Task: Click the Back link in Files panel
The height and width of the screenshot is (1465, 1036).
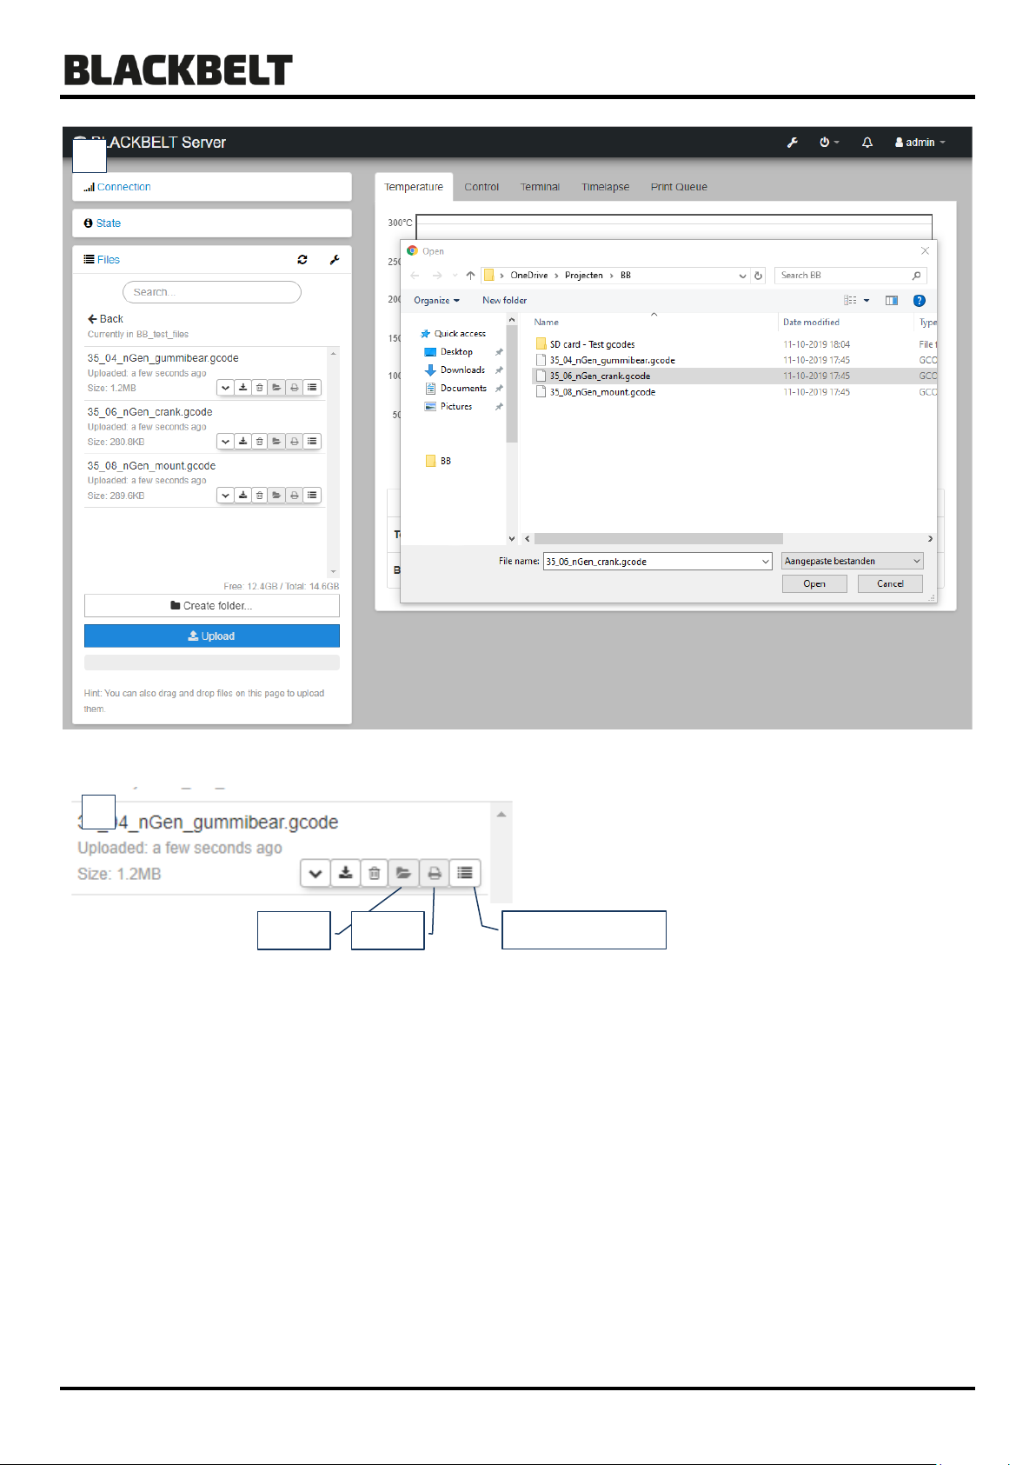Action: [x=106, y=319]
